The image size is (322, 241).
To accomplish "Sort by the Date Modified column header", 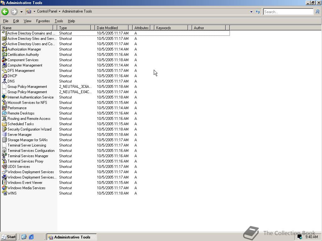I will click(x=112, y=28).
